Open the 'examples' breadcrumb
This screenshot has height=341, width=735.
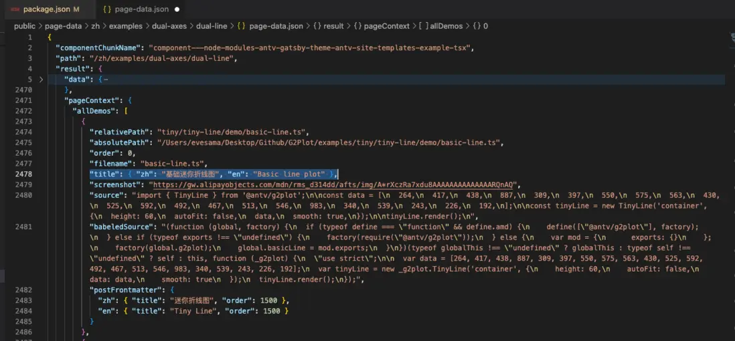pyautogui.click(x=126, y=26)
